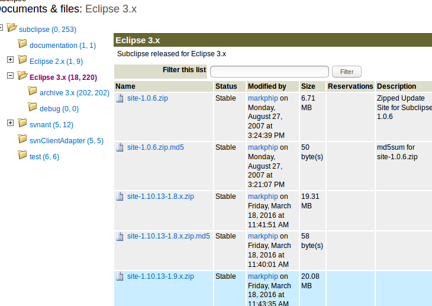Click the documentation folder icon

click(x=22, y=44)
